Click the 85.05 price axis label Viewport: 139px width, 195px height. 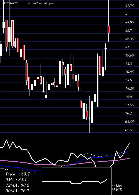130,22
